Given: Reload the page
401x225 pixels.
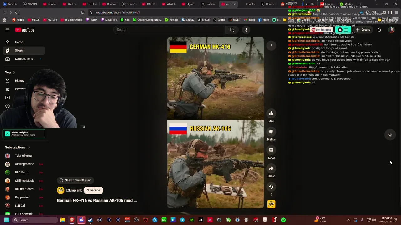Looking at the screenshot, I should pyautogui.click(x=17, y=12).
